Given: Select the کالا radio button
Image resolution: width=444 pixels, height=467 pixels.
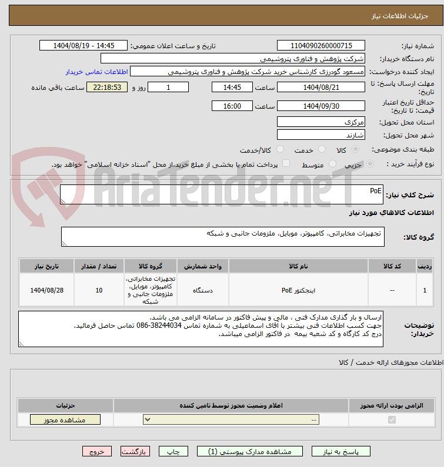Looking at the screenshot, I should (x=355, y=149).
